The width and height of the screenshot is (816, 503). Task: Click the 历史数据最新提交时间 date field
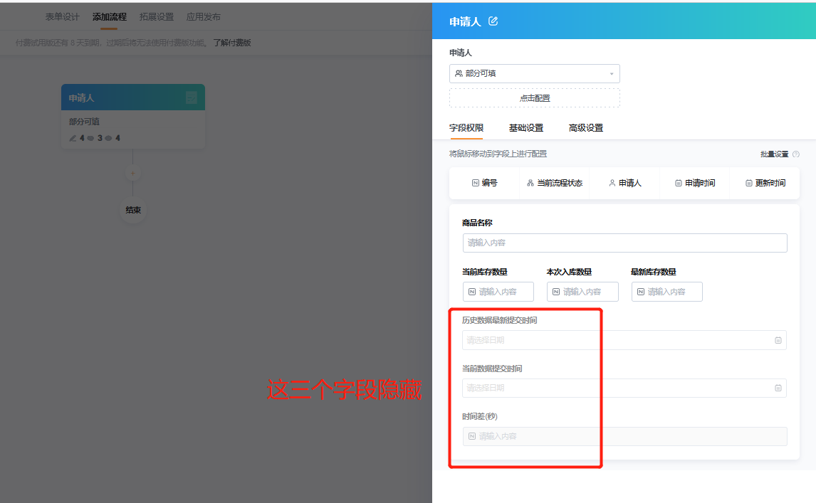pos(624,340)
